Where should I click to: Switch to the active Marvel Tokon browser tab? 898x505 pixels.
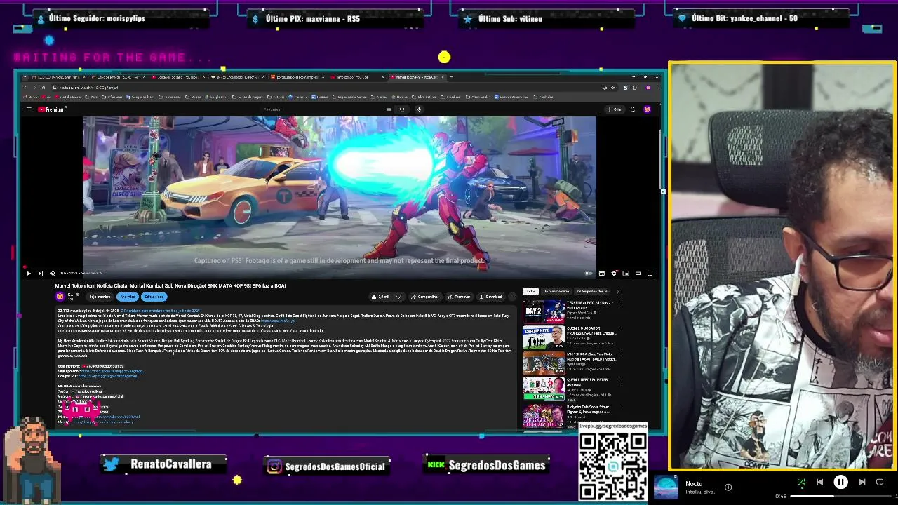click(417, 77)
